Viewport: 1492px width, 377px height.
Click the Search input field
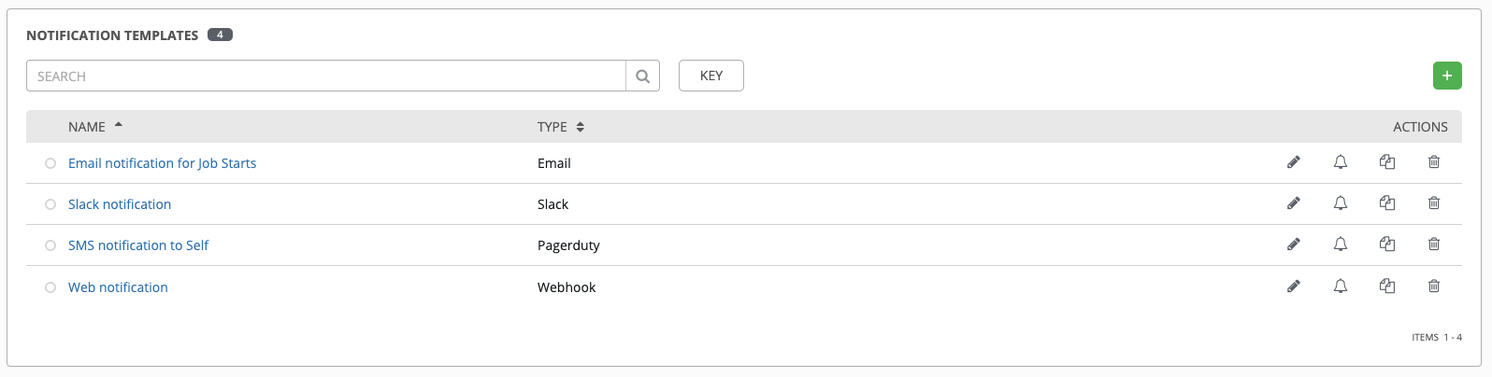point(326,77)
